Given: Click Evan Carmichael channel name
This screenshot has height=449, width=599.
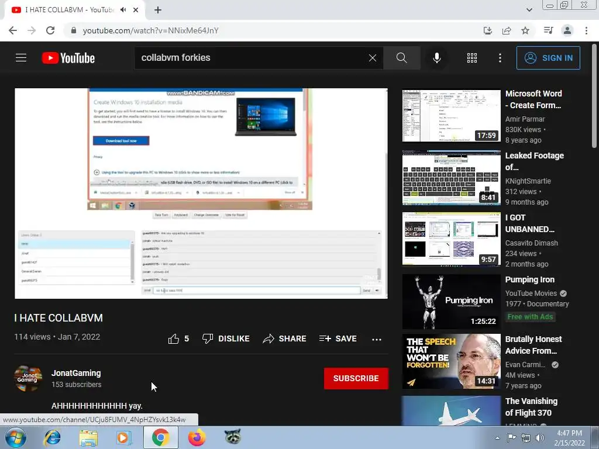Looking at the screenshot, I should [x=525, y=365].
